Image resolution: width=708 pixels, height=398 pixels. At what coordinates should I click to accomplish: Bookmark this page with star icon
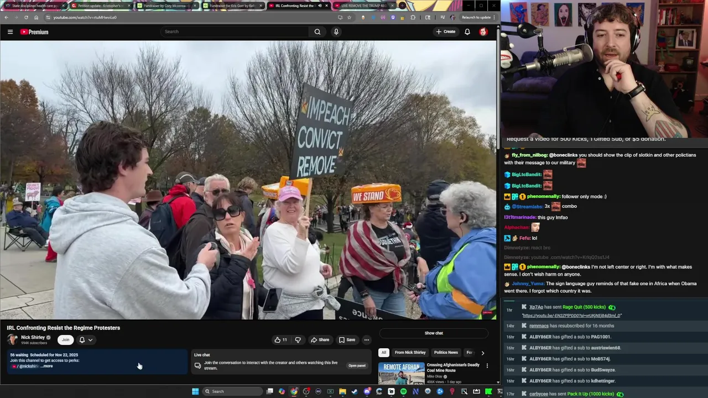349,17
